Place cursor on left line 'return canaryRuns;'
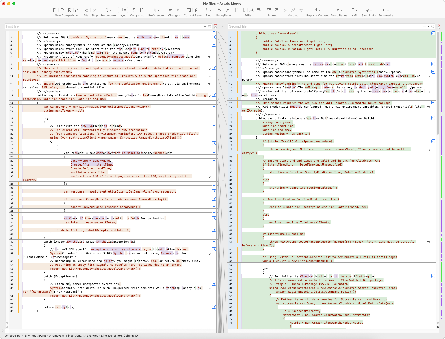 click(59, 307)
